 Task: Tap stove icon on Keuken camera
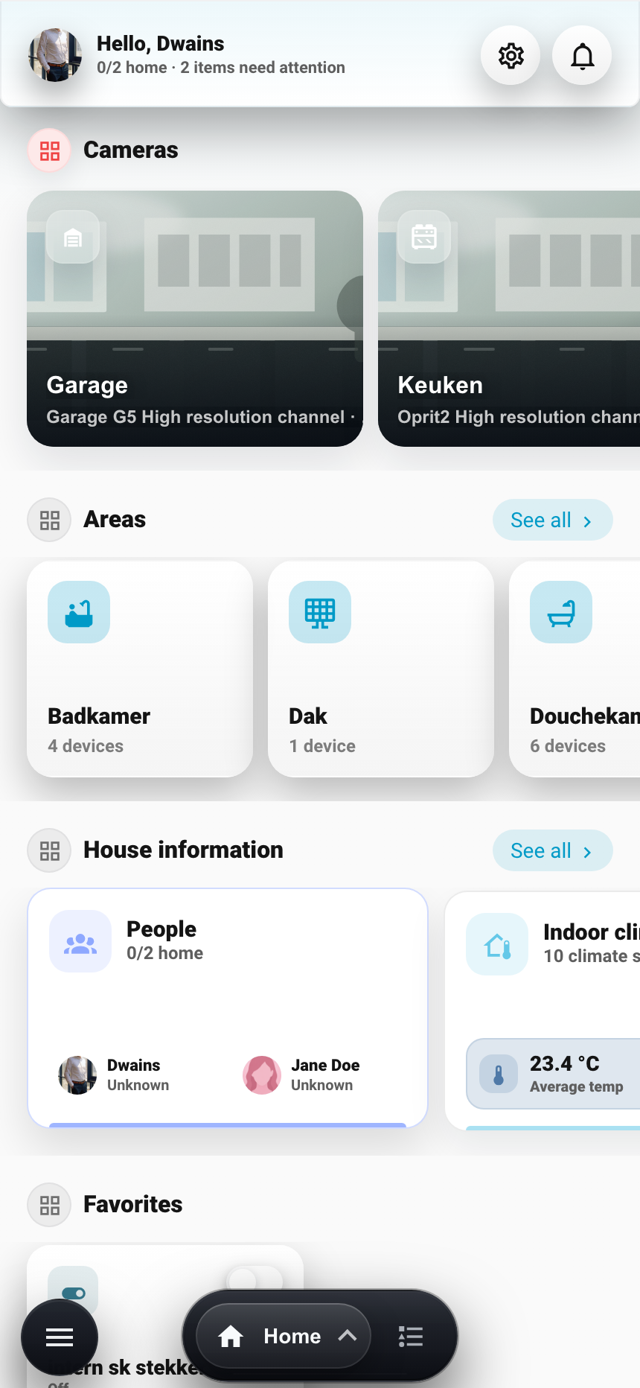pyautogui.click(x=424, y=237)
